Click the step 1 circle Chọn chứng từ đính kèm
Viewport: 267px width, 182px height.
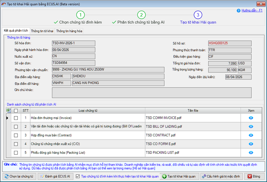coord(80,15)
